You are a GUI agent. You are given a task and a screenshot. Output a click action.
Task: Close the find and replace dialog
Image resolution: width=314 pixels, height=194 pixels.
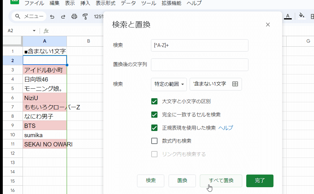268,25
